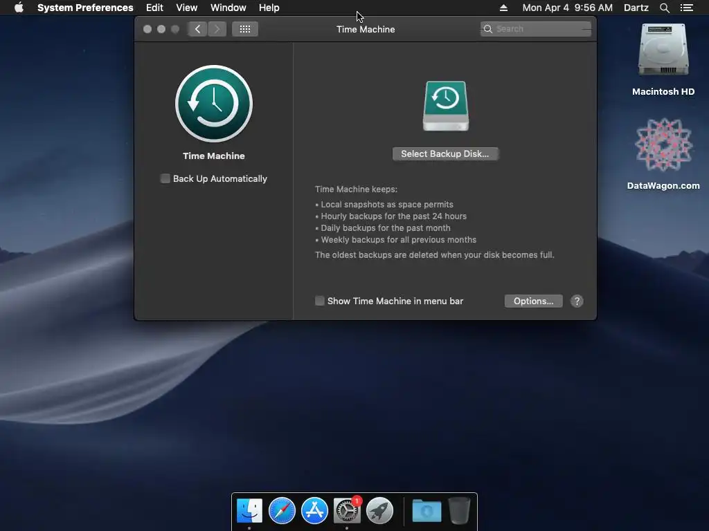Click the 'oldest backups are deleted' sentence
Image resolution: width=709 pixels, height=531 pixels.
pyautogui.click(x=435, y=255)
